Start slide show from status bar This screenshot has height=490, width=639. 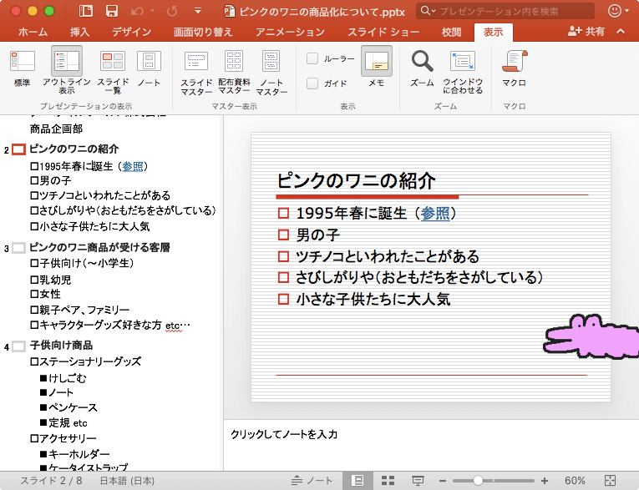(x=418, y=481)
